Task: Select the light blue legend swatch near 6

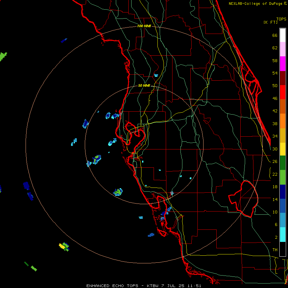Action: click(x=283, y=220)
